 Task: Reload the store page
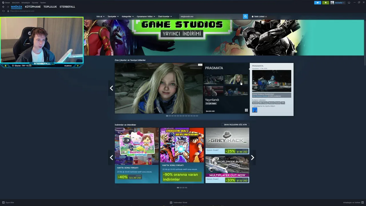click(x=3, y=11)
